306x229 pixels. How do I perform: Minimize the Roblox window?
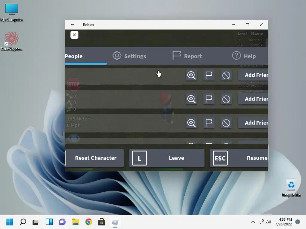(x=234, y=25)
